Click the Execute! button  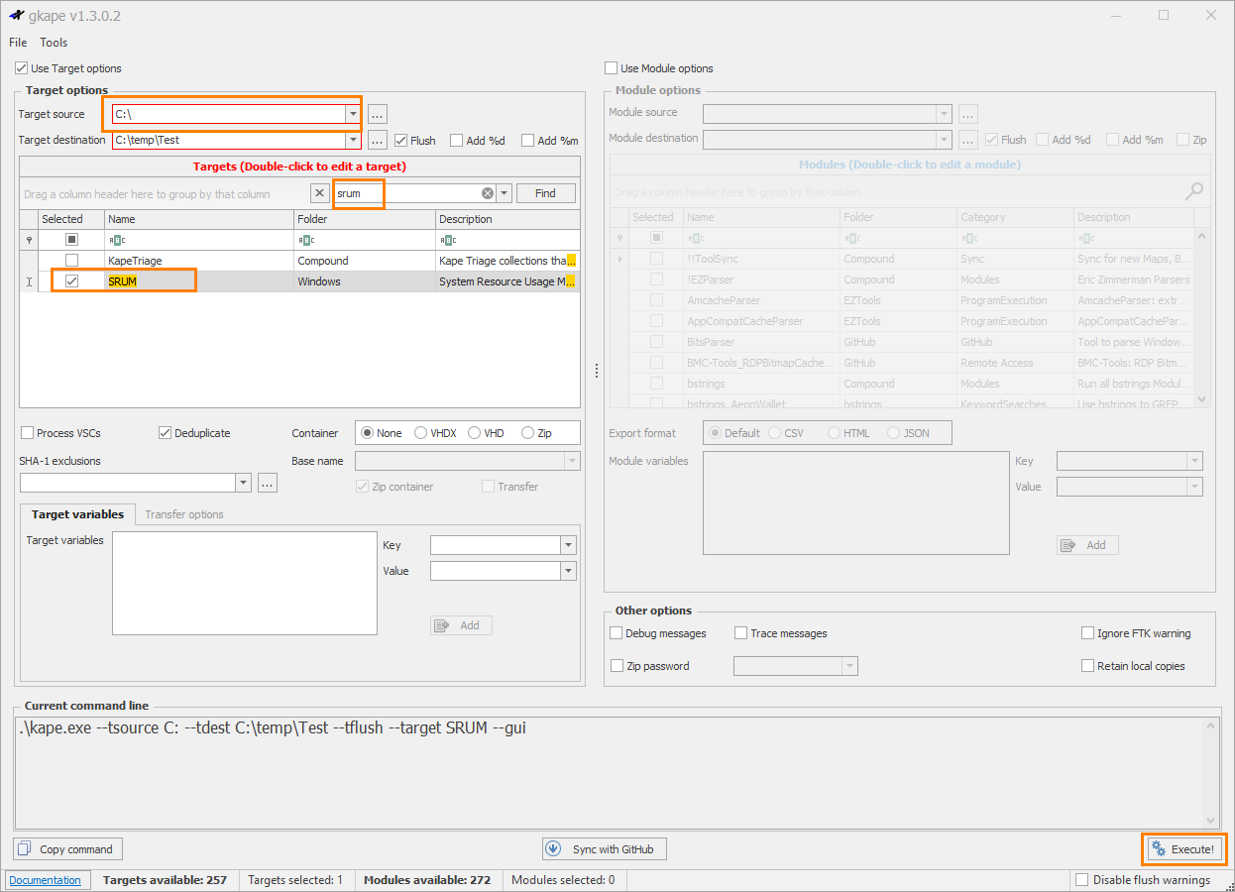pyautogui.click(x=1183, y=849)
